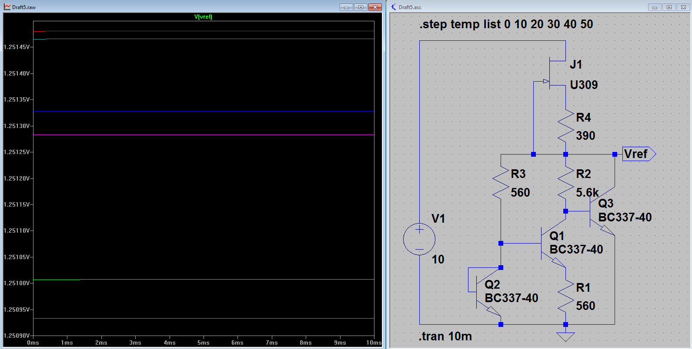
Task: Click the Vref output net label
Action: [x=639, y=154]
